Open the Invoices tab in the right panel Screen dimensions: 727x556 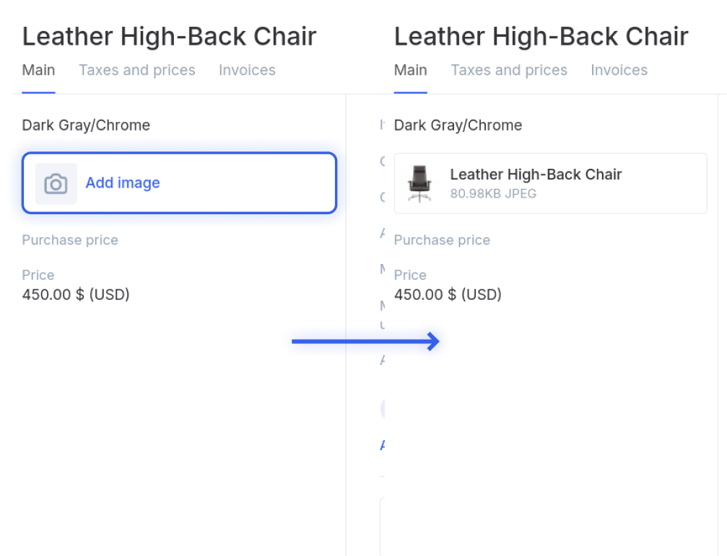(x=619, y=70)
